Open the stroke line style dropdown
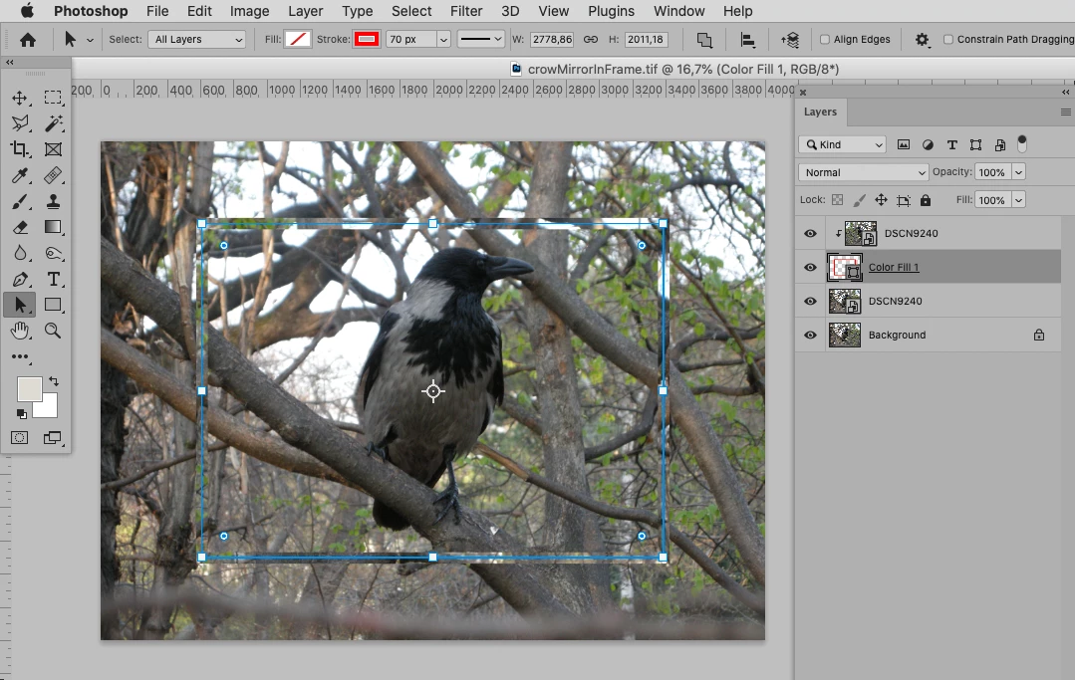Viewport: 1075px width, 680px height. (480, 39)
